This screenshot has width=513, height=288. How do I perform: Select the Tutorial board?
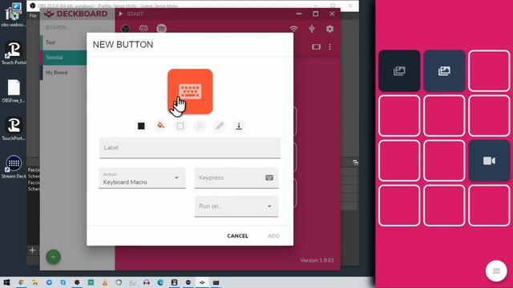(x=64, y=58)
